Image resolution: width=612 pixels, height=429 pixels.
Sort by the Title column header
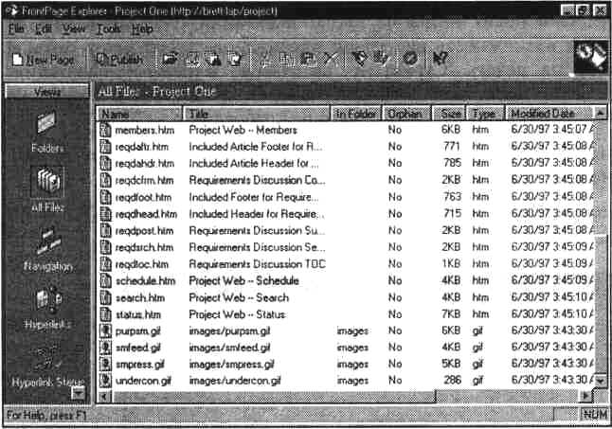257,114
